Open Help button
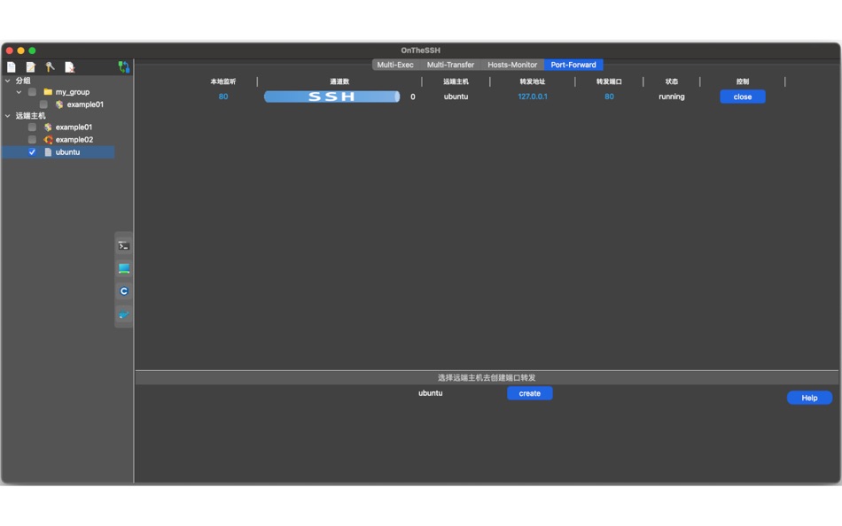The width and height of the screenshot is (842, 526). tap(809, 398)
